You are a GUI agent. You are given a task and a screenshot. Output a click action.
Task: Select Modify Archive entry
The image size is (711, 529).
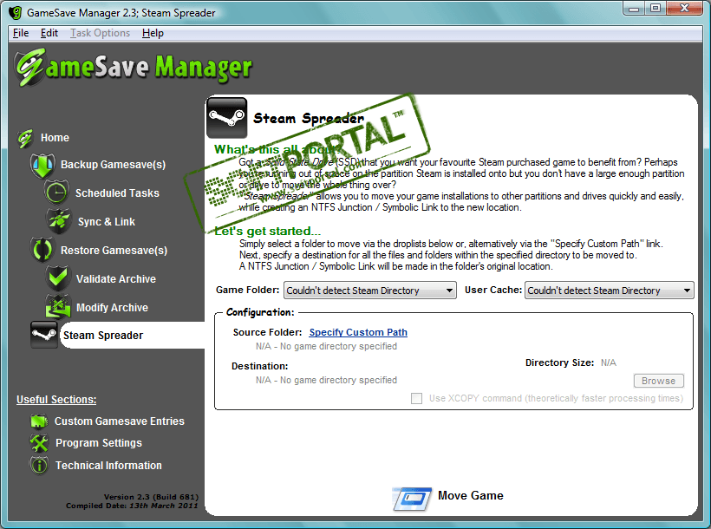pos(113,307)
